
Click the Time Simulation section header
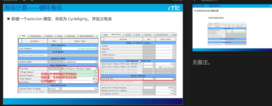click(x=58, y=65)
